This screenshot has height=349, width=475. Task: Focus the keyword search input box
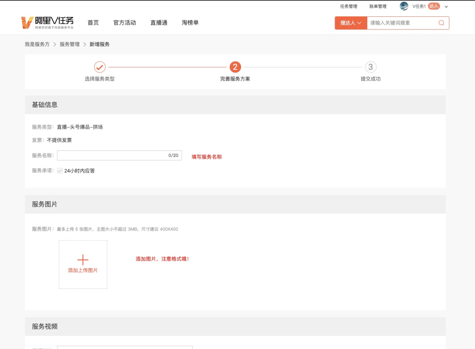(402, 23)
